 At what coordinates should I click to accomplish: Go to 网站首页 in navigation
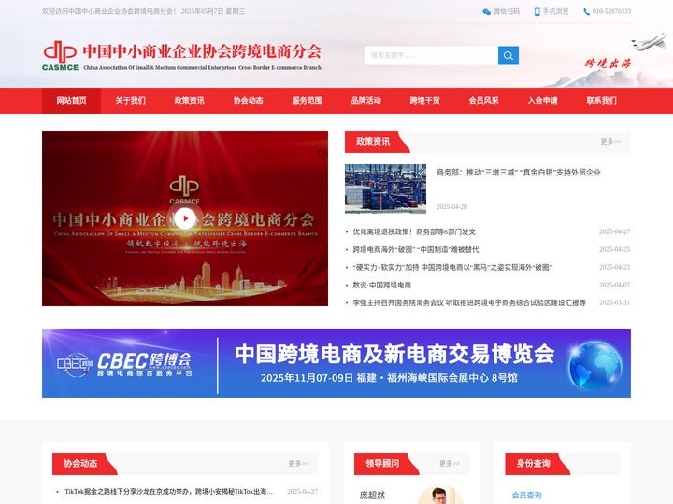71,100
